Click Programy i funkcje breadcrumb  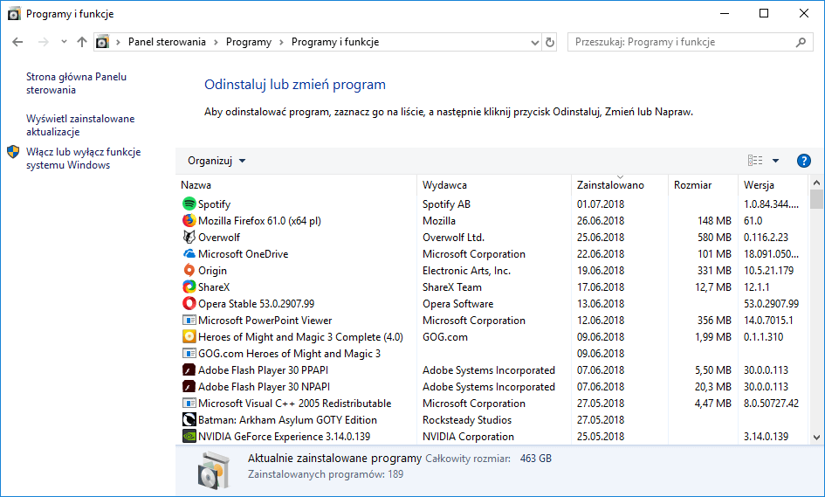[335, 42]
